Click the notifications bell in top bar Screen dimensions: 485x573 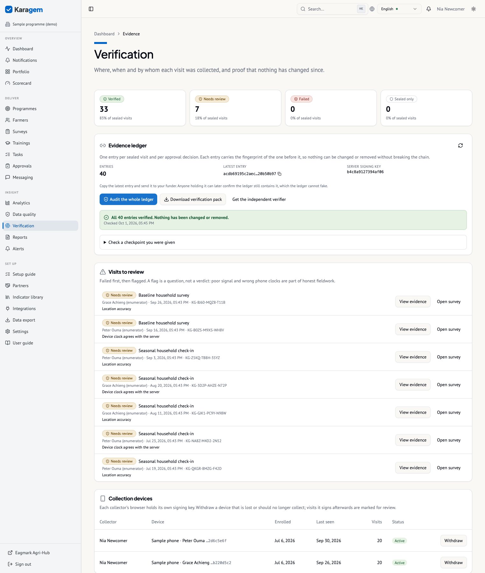tap(429, 9)
